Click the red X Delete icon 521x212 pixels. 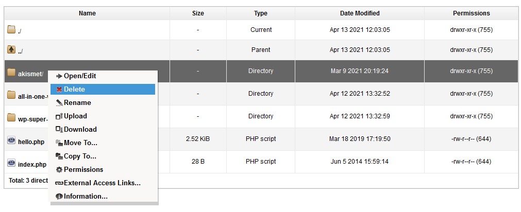coord(59,90)
